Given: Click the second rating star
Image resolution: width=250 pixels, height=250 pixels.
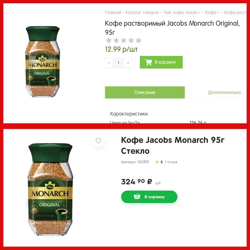Looking at the screenshot, I should (116, 40).
